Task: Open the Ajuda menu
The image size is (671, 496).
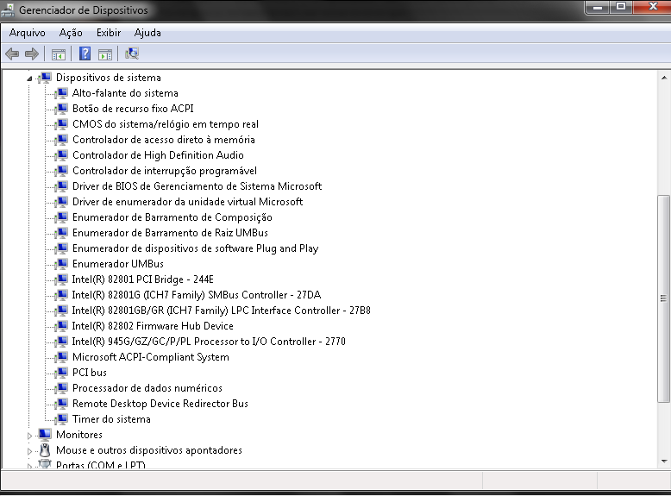Action: point(147,33)
